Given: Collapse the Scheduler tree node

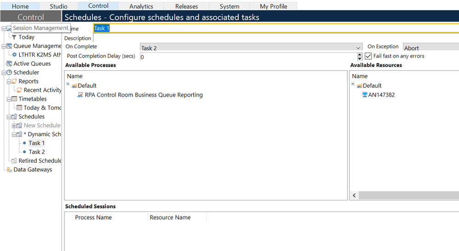Looking at the screenshot, I should pos(4,73).
